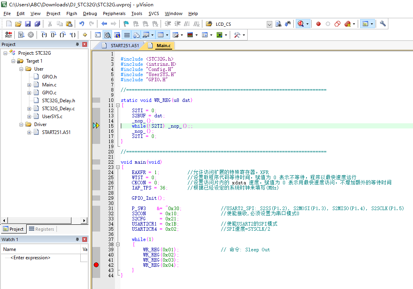Viewport: 413px width, 289px height.
Task: Click the Run icon in debug toolbar
Action: tap(21, 35)
